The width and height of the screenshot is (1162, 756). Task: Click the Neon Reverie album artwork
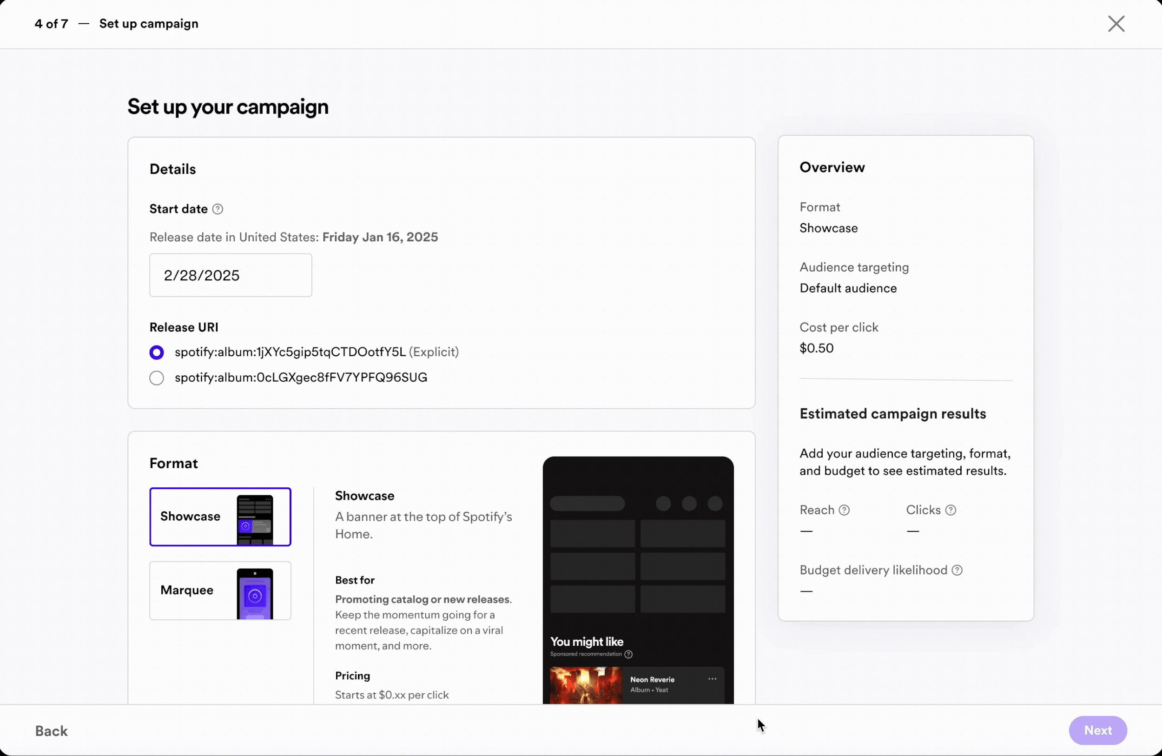pos(586,686)
